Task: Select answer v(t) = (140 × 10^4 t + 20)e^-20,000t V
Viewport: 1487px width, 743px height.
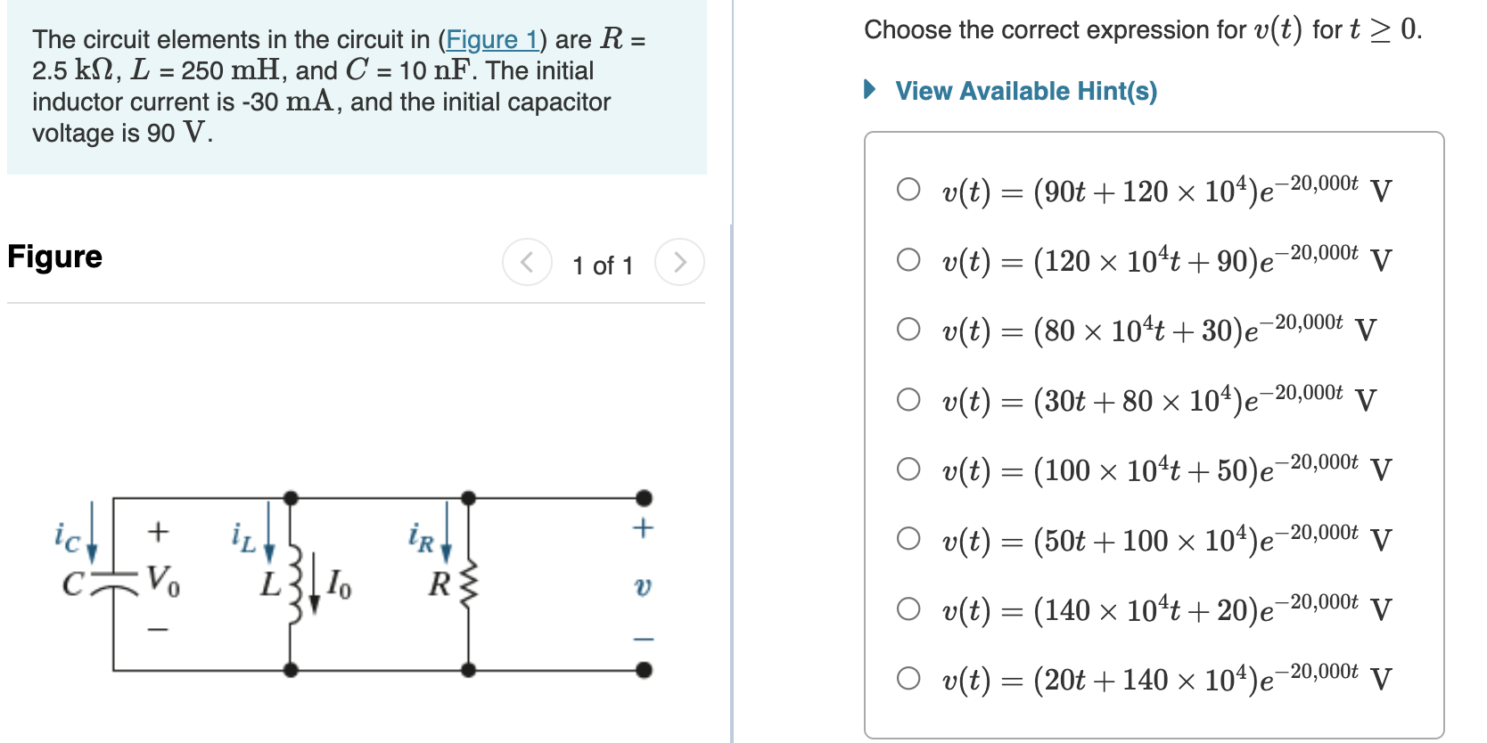Action: (x=908, y=609)
